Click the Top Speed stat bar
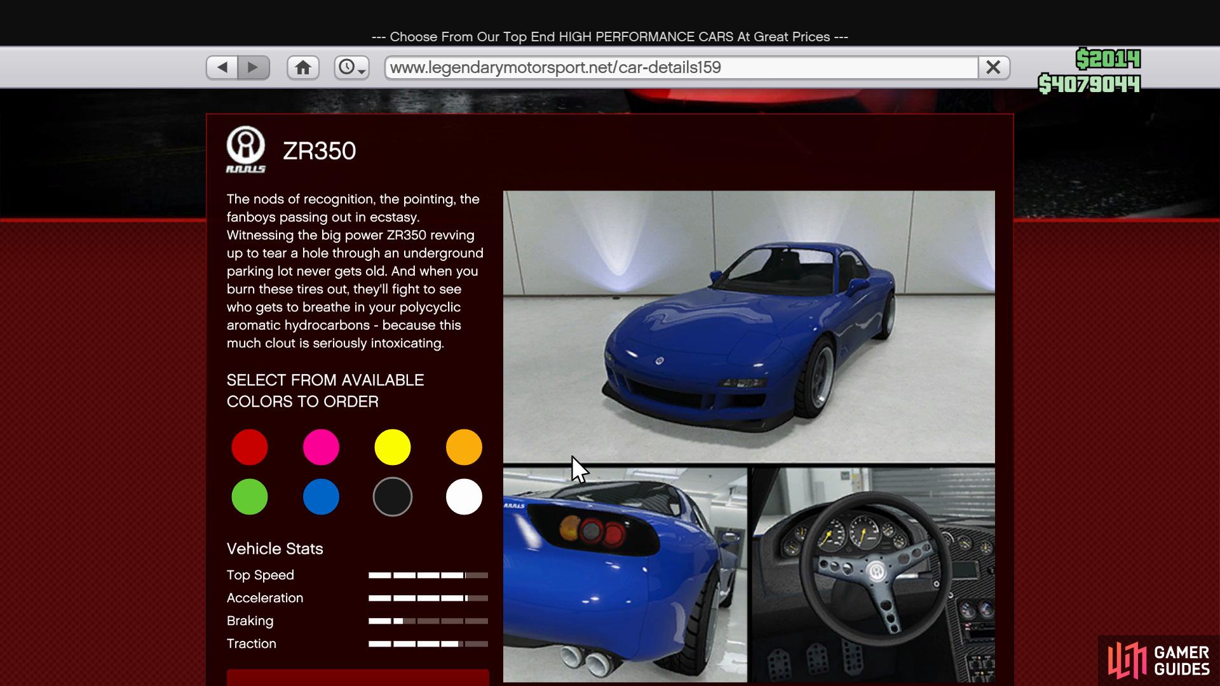1220x686 pixels. (428, 575)
